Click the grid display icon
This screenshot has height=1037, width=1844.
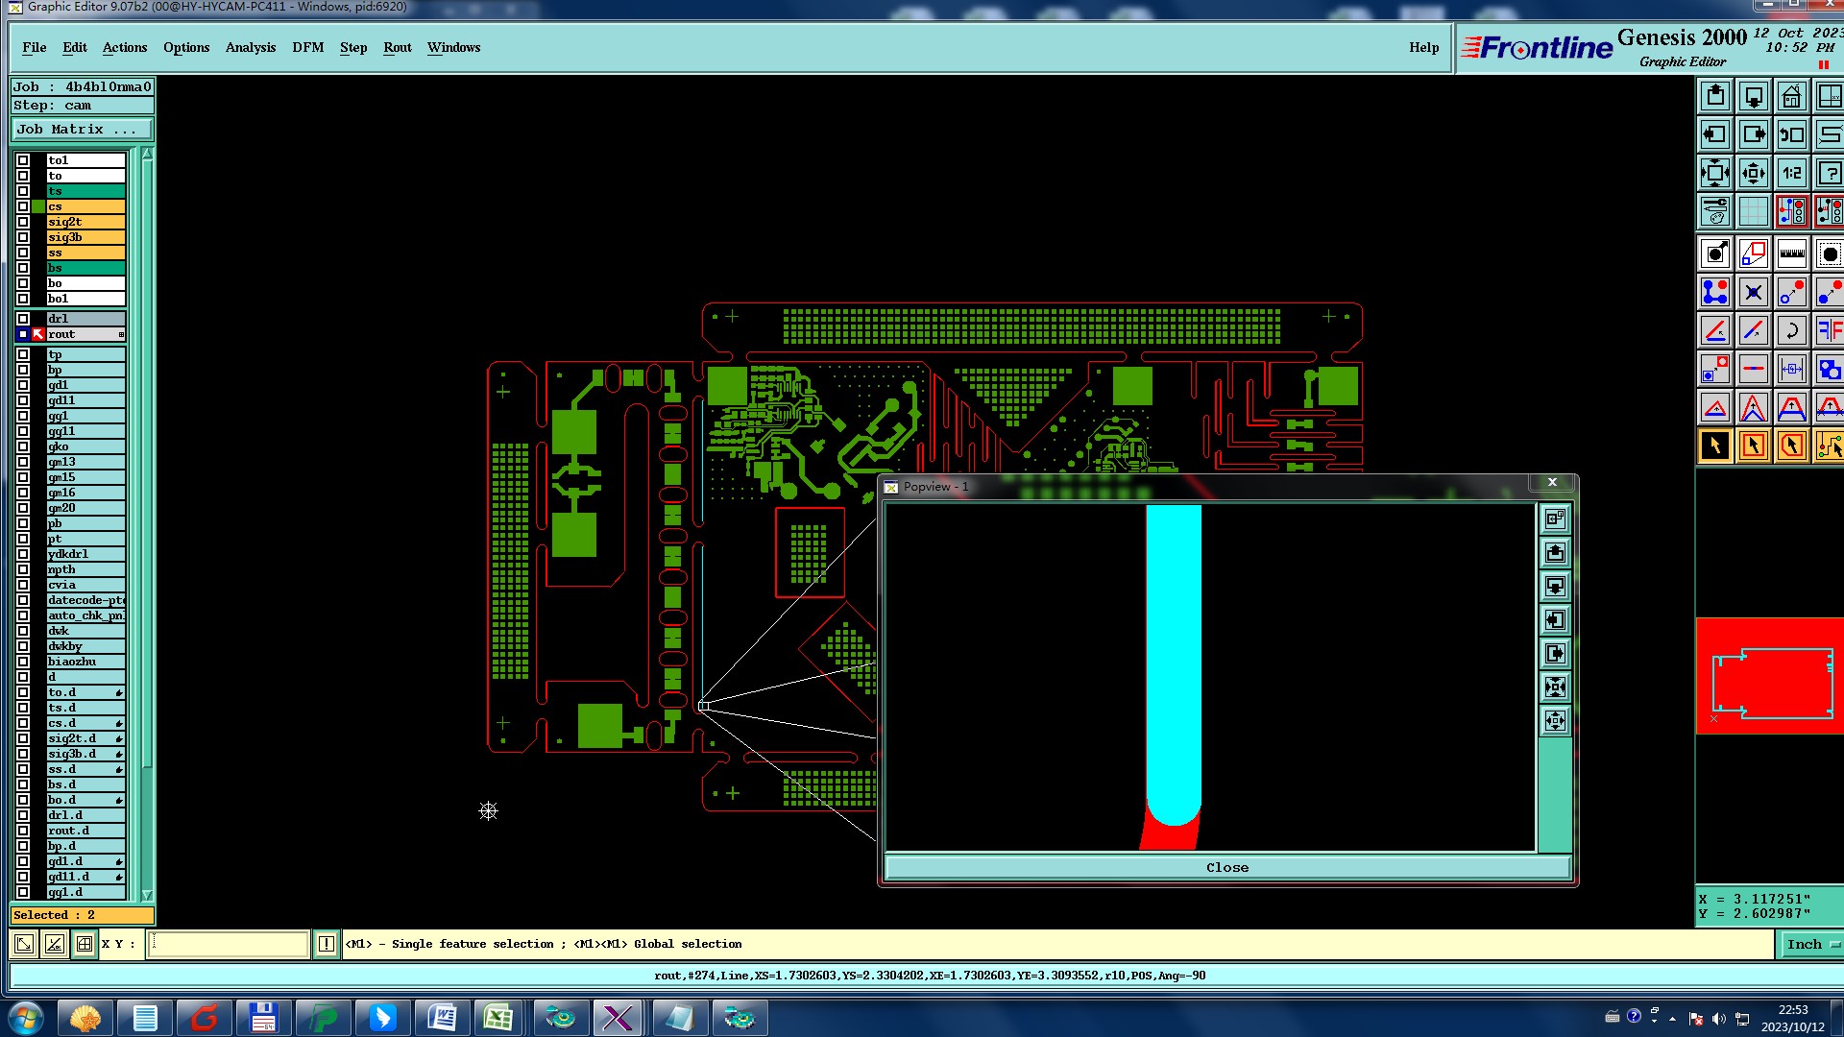tap(1753, 211)
